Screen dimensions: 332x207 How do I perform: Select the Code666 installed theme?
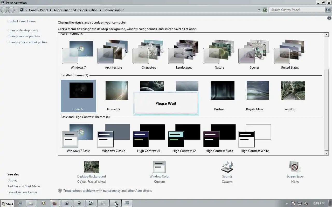pos(78,96)
